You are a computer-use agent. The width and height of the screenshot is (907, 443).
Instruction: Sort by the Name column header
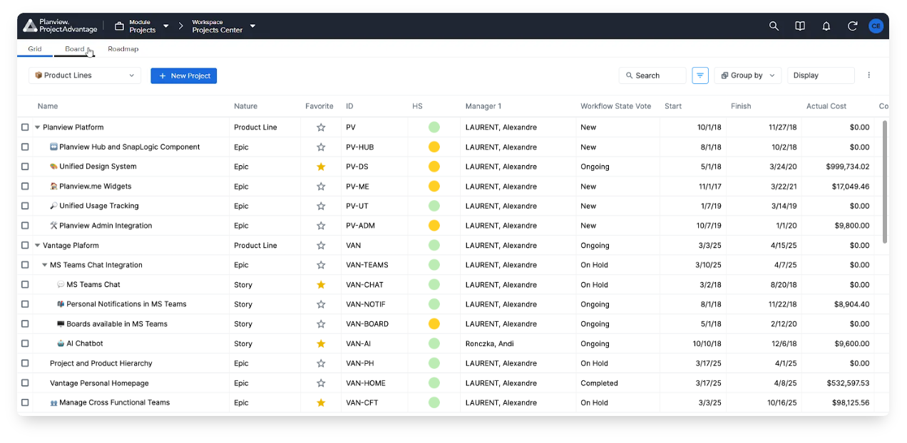[x=48, y=106]
